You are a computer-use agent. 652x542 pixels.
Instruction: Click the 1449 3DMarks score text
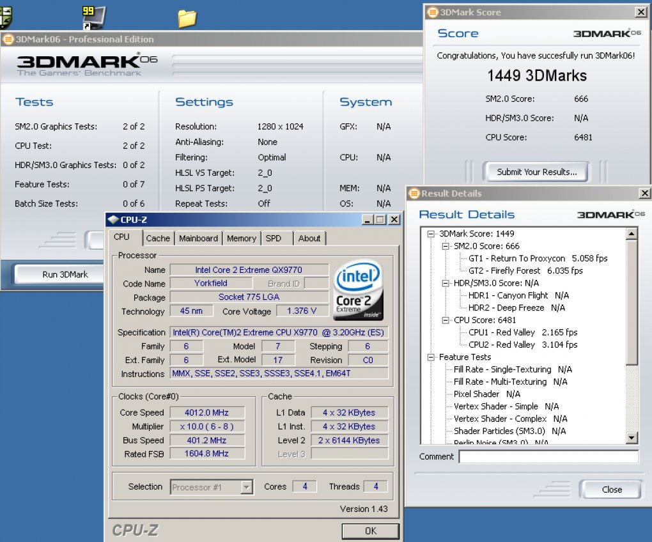tap(537, 75)
